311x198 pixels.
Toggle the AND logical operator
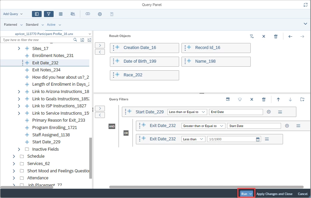112,126
